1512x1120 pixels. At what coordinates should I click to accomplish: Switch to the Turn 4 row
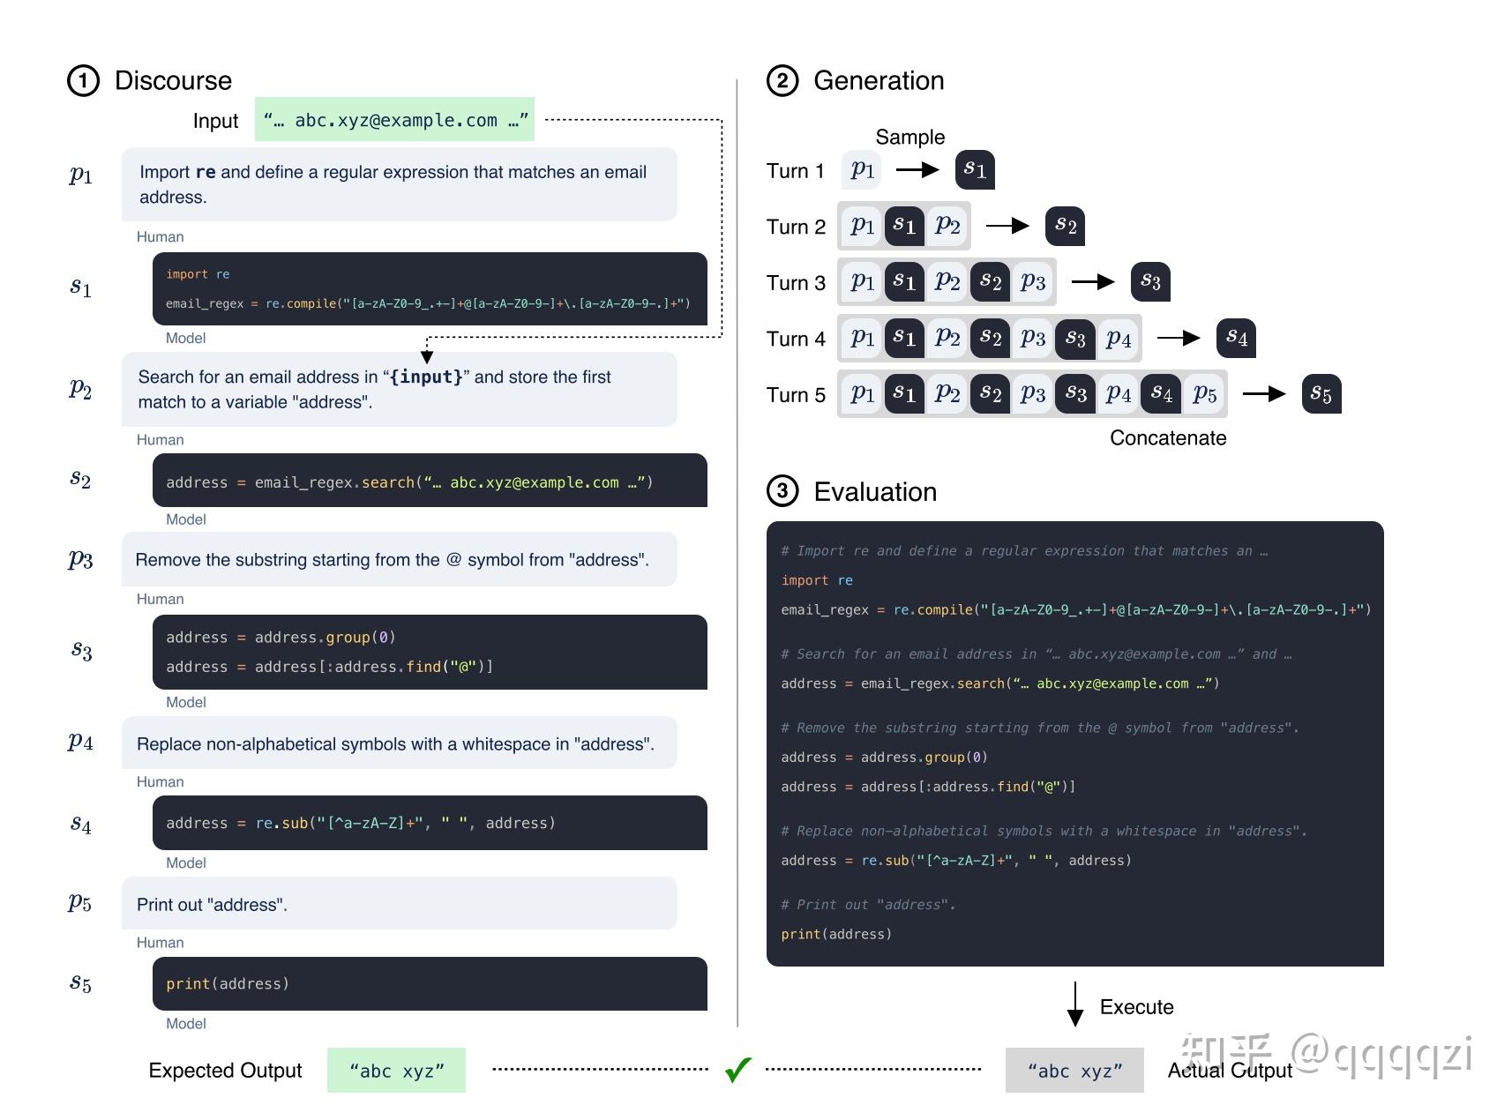click(x=795, y=339)
